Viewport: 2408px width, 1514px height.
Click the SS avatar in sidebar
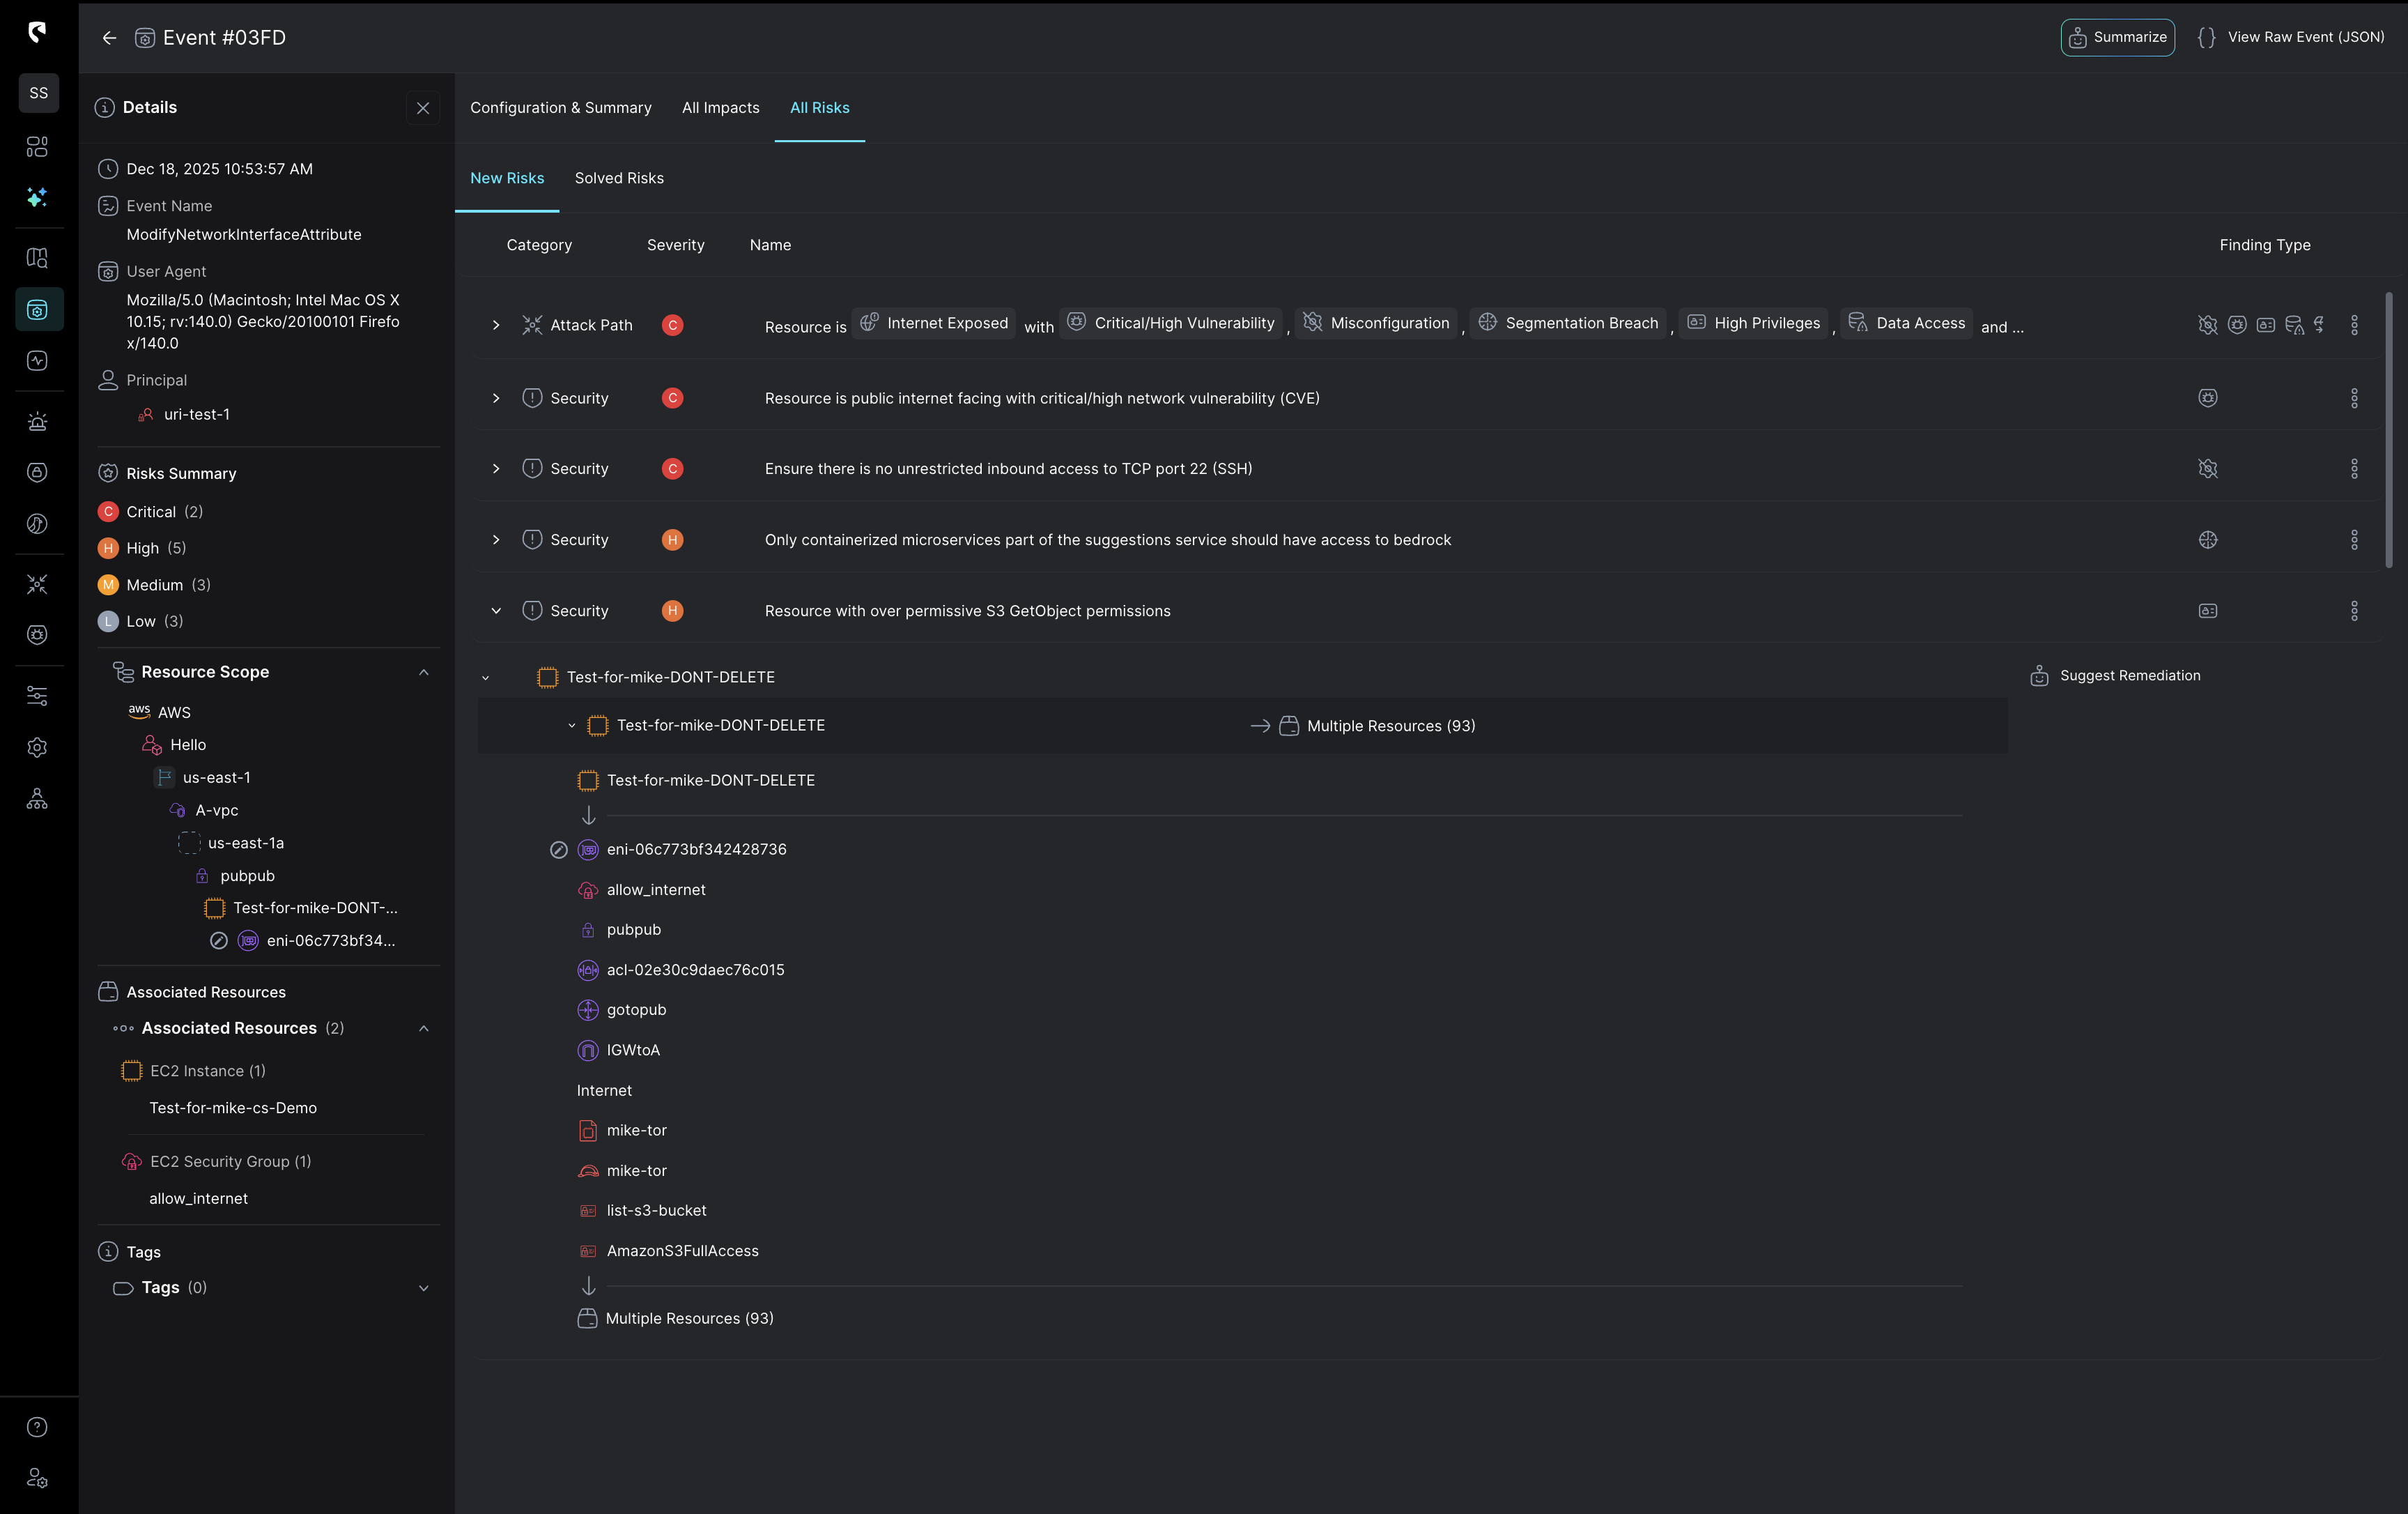(x=38, y=93)
